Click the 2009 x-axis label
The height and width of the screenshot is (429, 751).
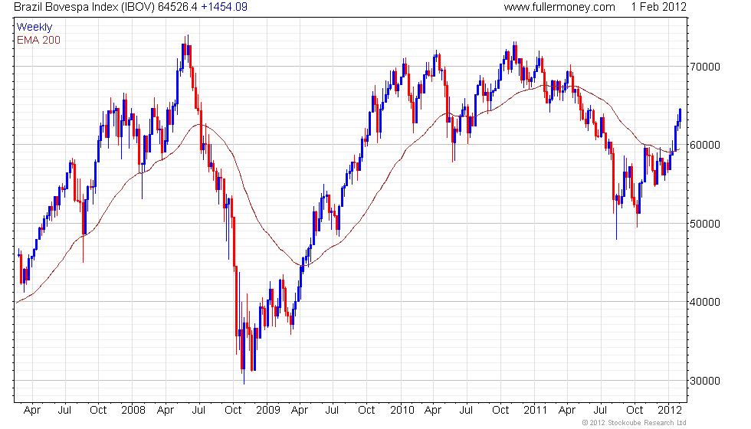pyautogui.click(x=267, y=410)
